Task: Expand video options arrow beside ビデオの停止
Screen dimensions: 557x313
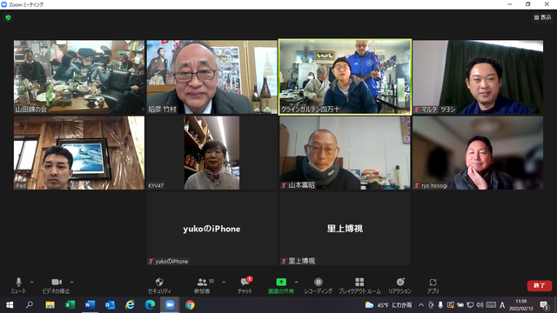Action: (71, 283)
